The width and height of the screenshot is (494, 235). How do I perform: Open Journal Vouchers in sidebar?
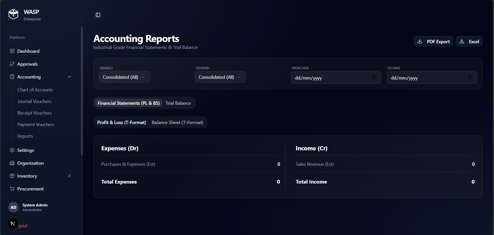pyautogui.click(x=34, y=101)
